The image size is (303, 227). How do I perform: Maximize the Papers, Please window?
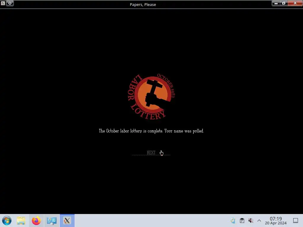(284, 3)
